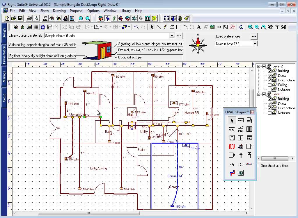This screenshot has height=218, width=298.
Task: Click the ellipsis button beside building materials
Action: 179,36
